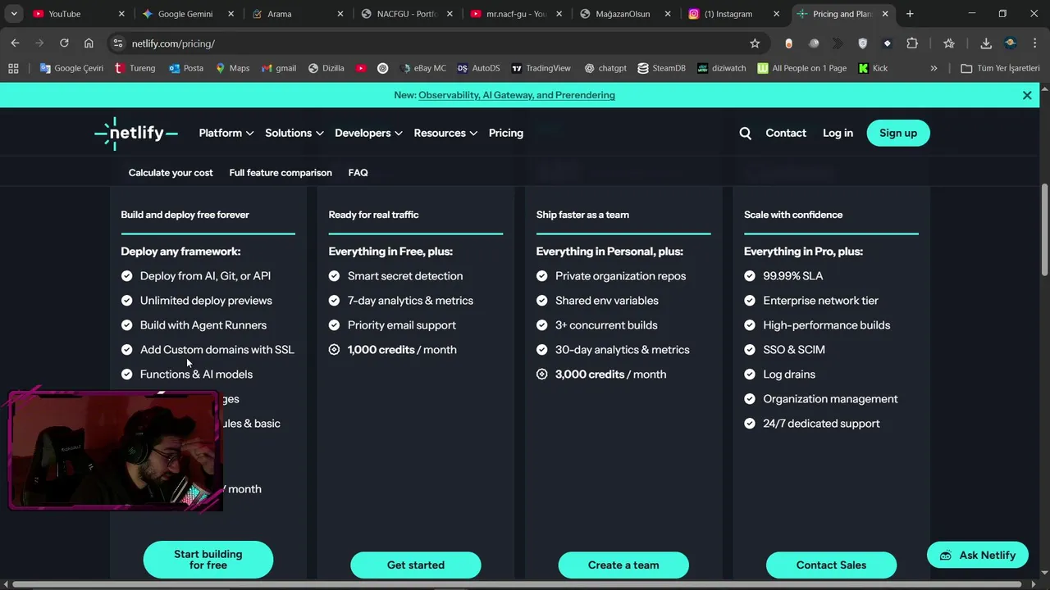Open the Contact link
1050x590 pixels.
pos(786,133)
